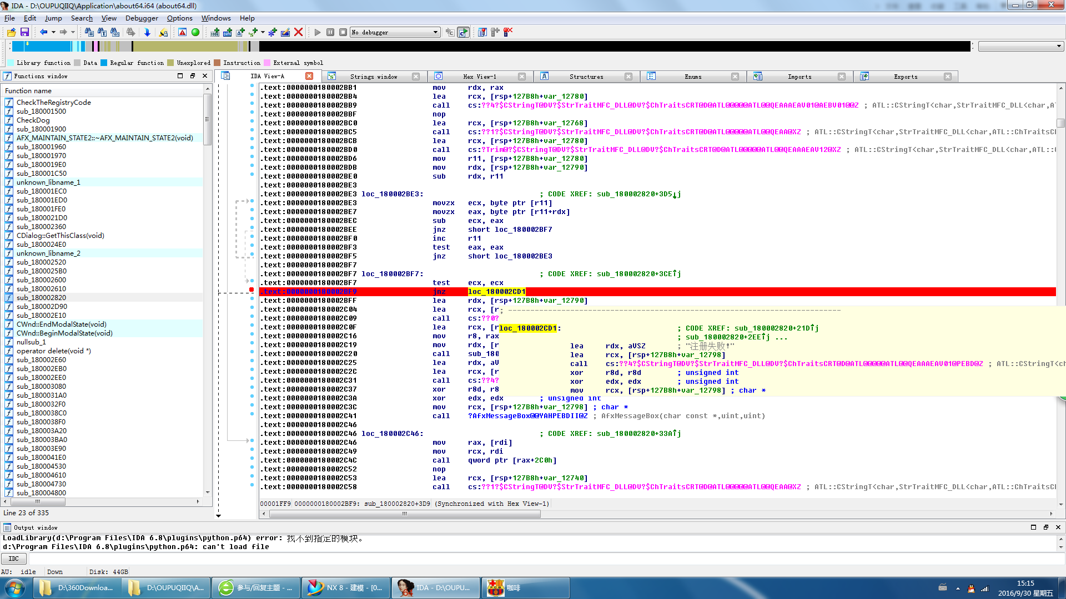Click the blue down arrow icon
1066x599 pixels.
147,32
